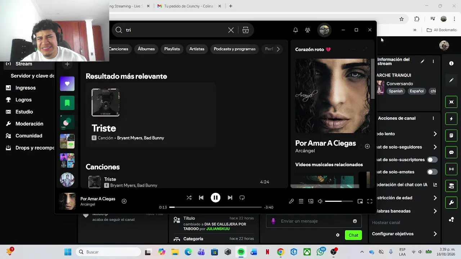Open green bookmark Your Episodes in sidebar

tap(67, 103)
